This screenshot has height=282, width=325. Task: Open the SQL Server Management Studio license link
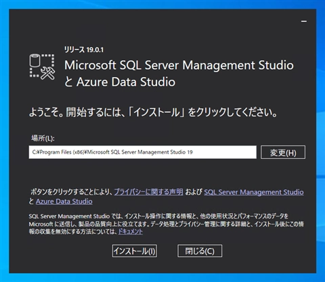pos(254,192)
